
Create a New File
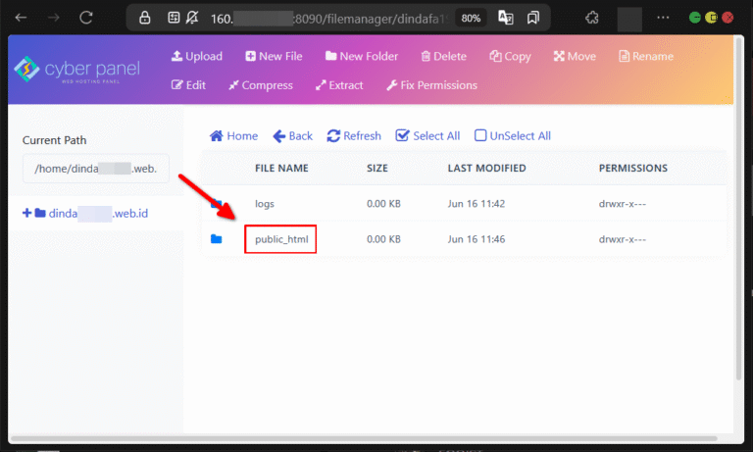click(x=274, y=56)
